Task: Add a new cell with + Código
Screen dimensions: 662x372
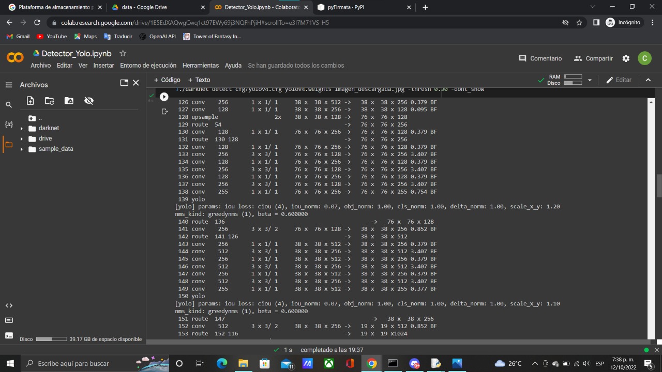Action: tap(167, 80)
